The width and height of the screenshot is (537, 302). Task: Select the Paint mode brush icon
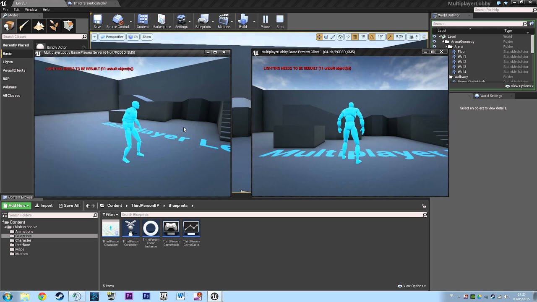pos(24,26)
